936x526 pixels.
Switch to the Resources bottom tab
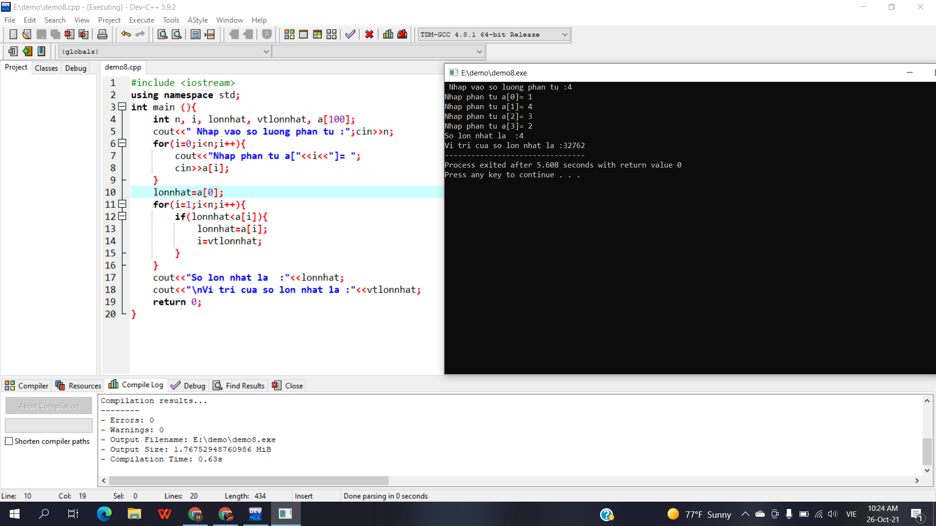tap(78, 386)
